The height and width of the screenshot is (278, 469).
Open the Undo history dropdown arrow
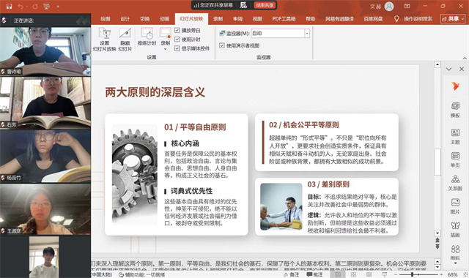coord(26,7)
